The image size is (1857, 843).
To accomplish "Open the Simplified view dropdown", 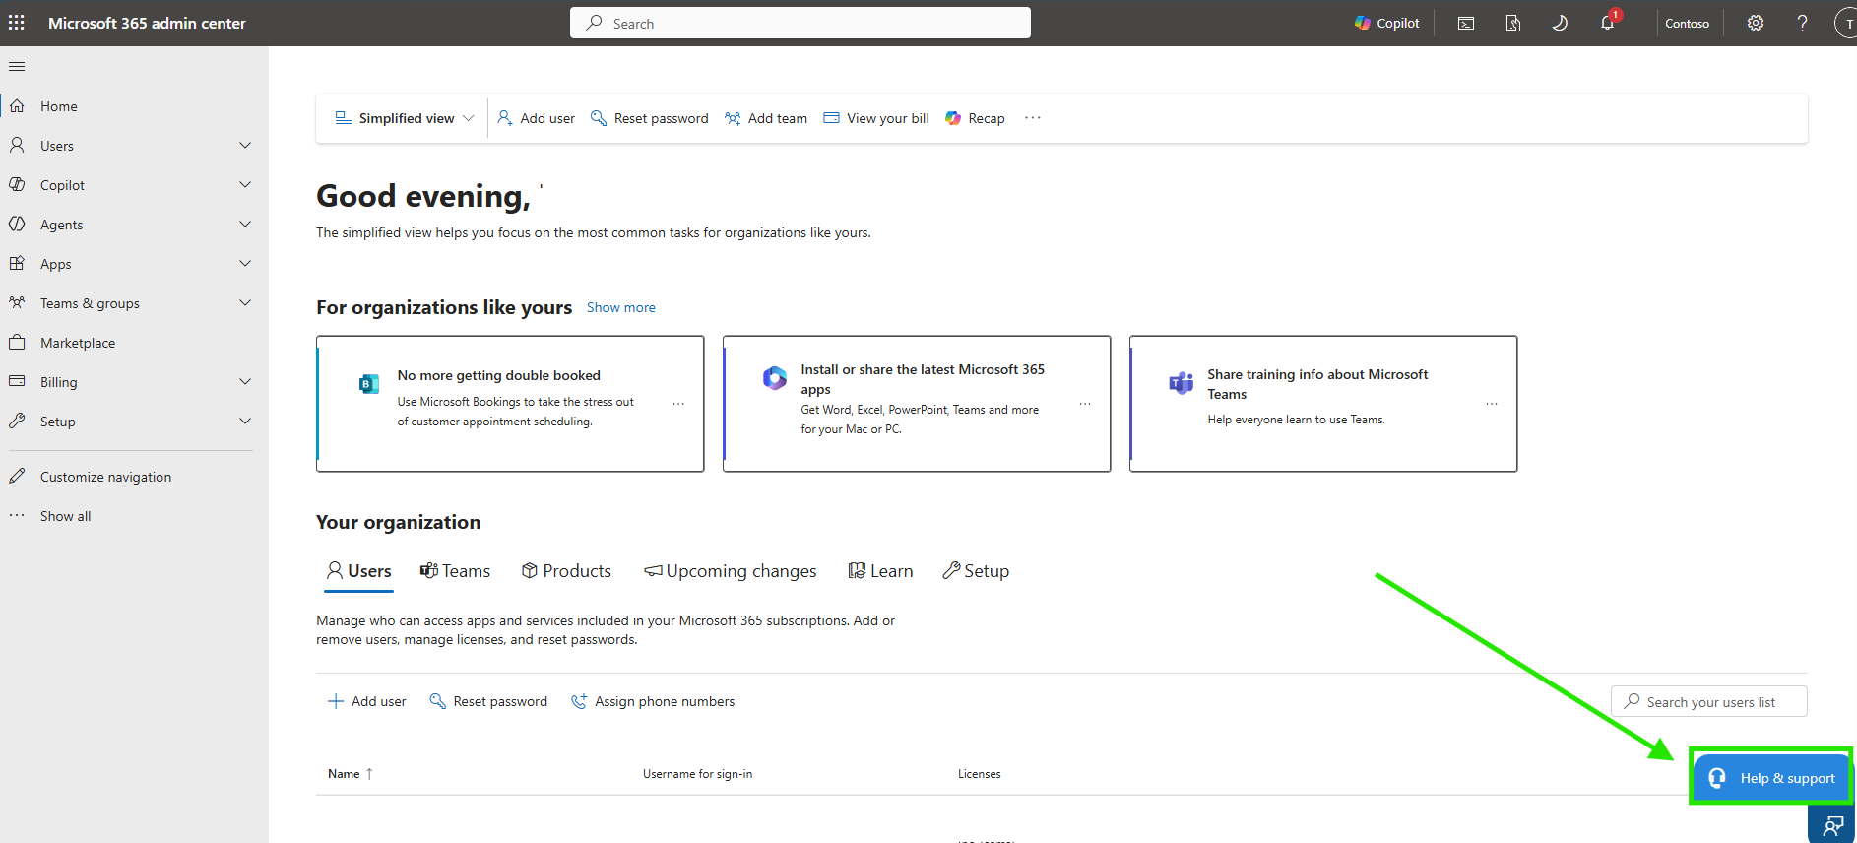I will tap(405, 118).
